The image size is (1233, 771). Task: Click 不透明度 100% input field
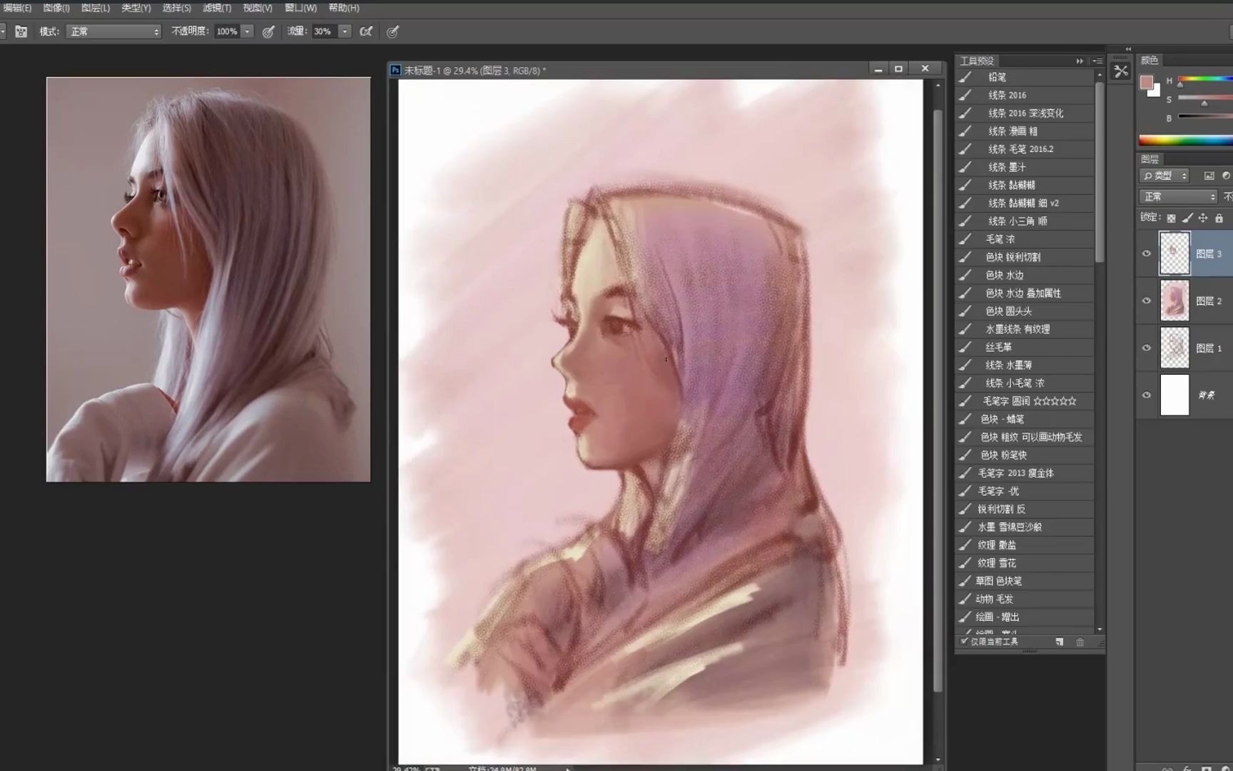227,31
